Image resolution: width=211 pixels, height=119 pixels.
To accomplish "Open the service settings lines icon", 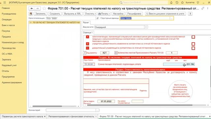I will click(198, 2).
